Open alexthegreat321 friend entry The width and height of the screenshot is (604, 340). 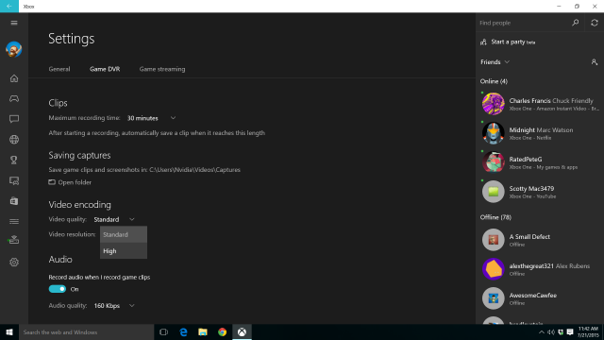[x=540, y=269]
